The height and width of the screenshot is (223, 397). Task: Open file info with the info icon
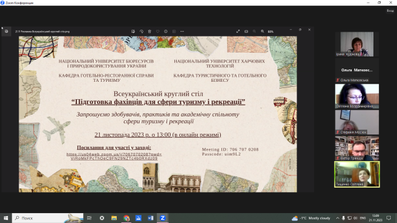click(166, 32)
